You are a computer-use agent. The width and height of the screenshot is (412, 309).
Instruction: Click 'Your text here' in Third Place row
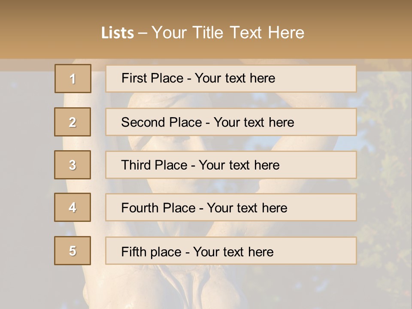[239, 165]
